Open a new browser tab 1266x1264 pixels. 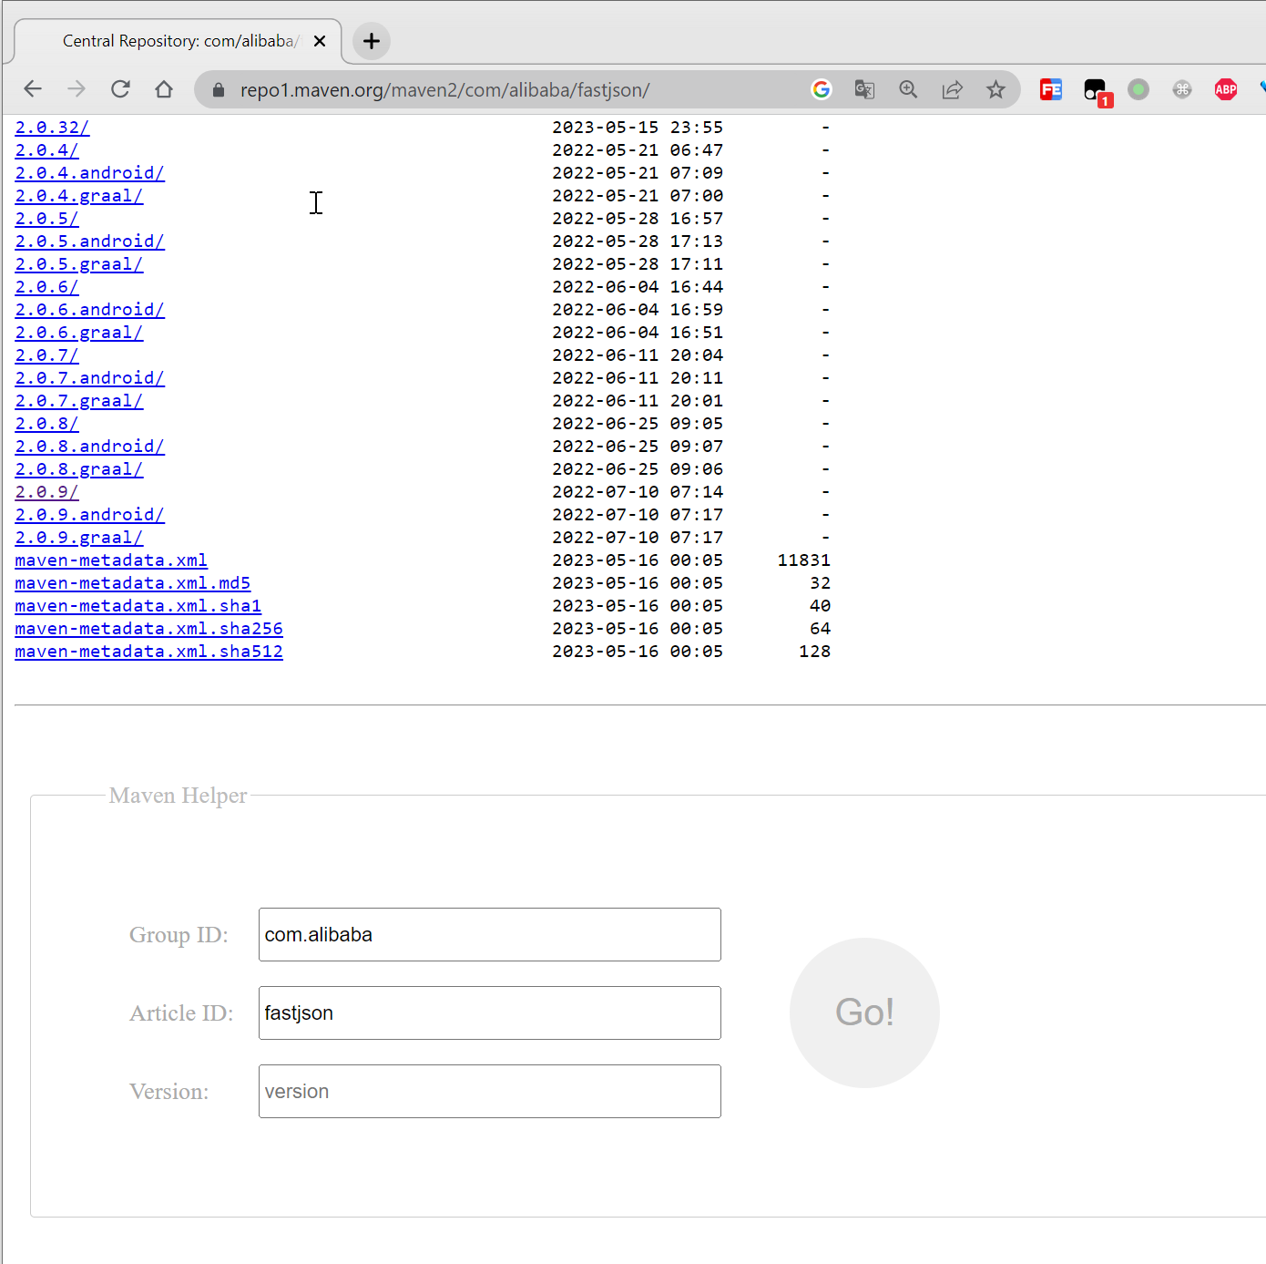372,41
